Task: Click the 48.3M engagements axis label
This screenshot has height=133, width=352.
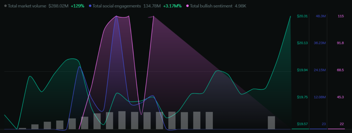Action: click(321, 16)
